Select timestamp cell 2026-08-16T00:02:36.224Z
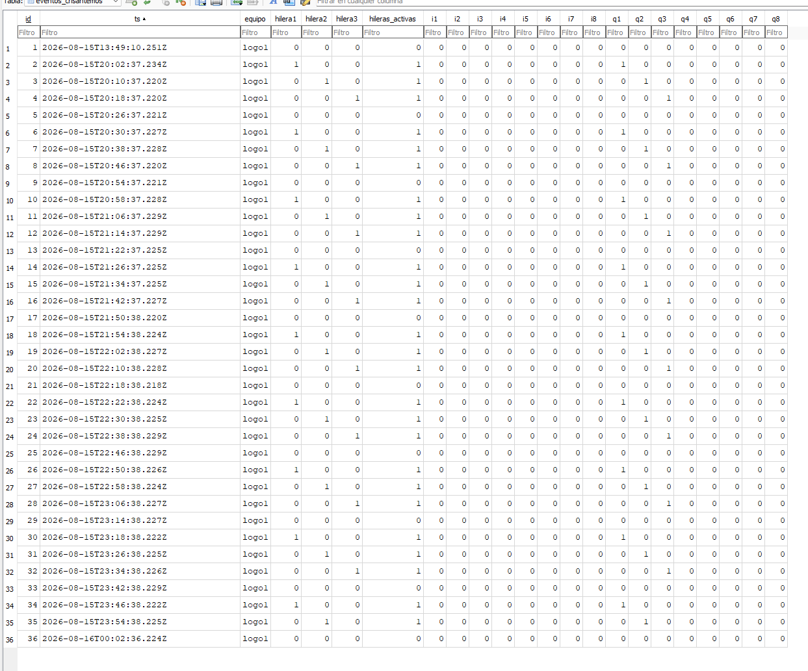Screen dimensions: 808x671 point(140,639)
